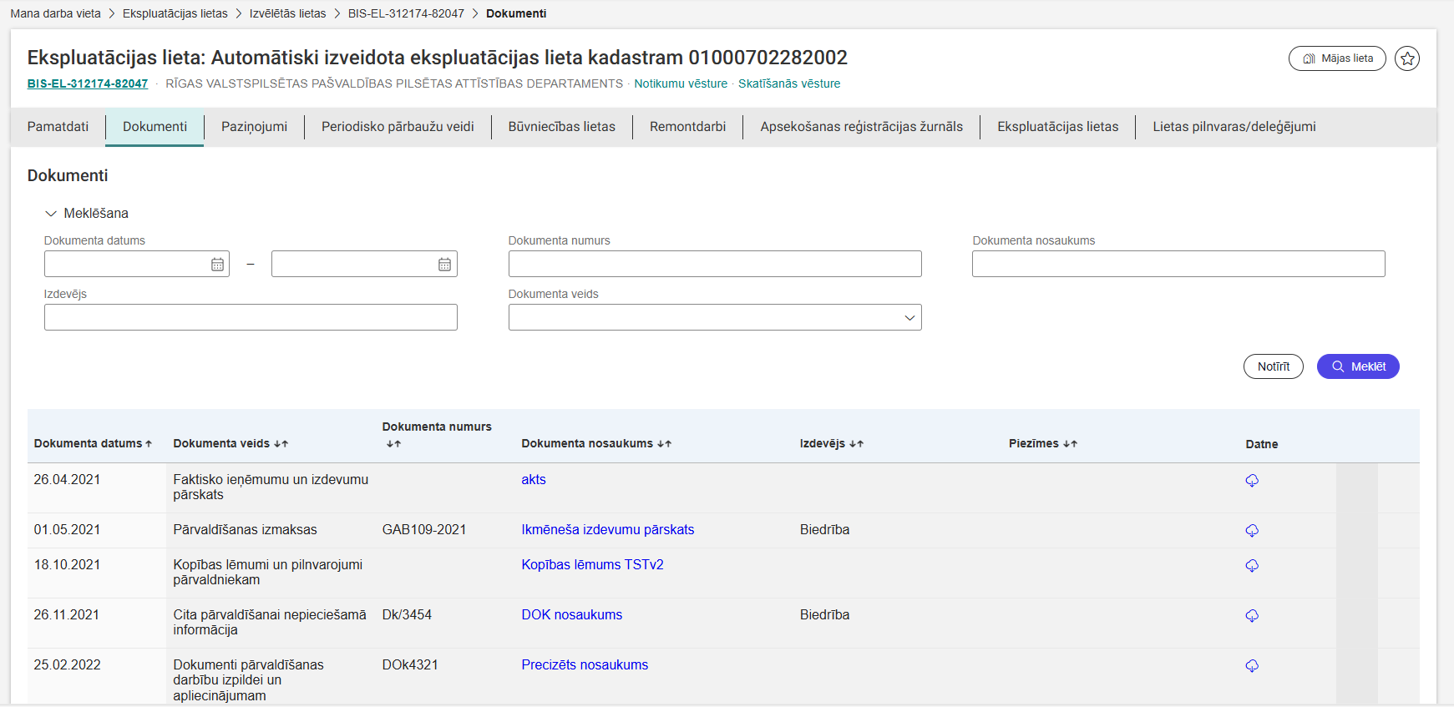Open Notikumu vēsture link
This screenshot has width=1454, height=707.
pyautogui.click(x=680, y=83)
